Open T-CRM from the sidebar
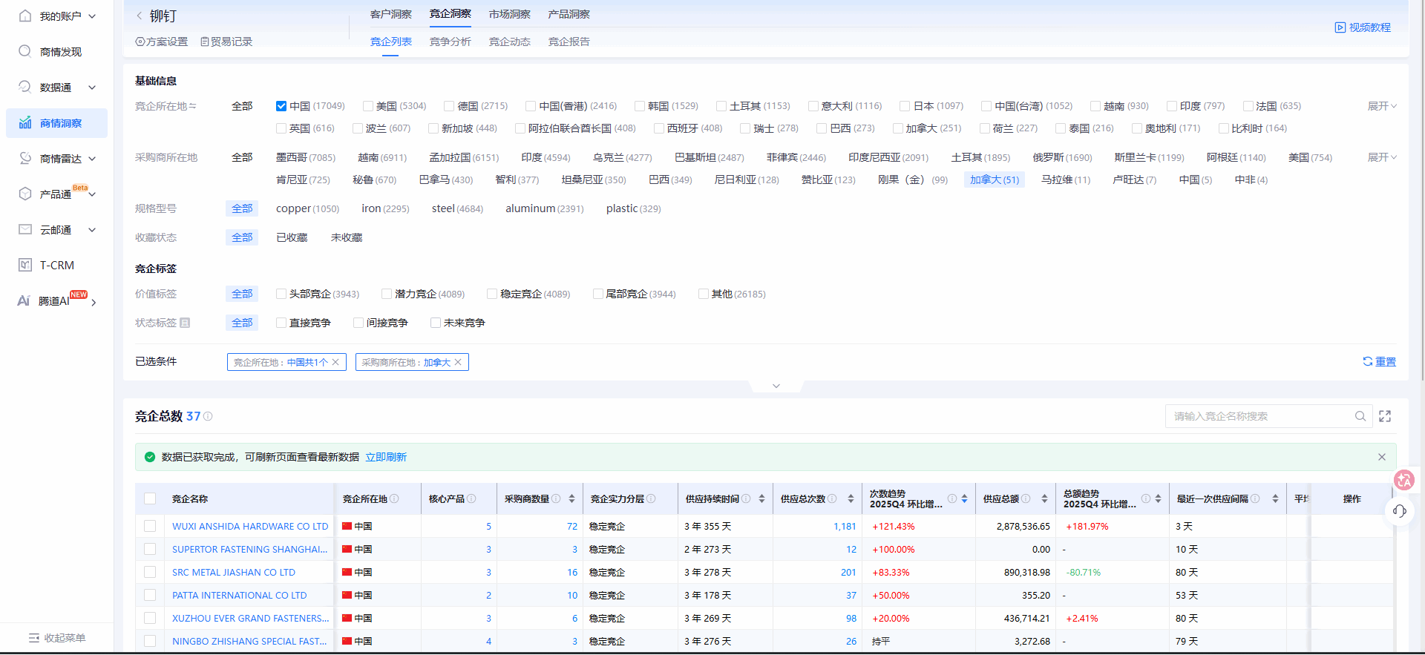 pyautogui.click(x=56, y=266)
